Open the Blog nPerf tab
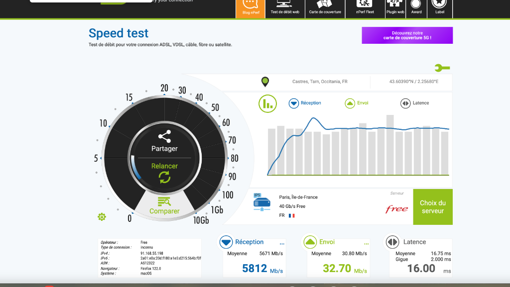This screenshot has width=510, height=287. click(250, 8)
